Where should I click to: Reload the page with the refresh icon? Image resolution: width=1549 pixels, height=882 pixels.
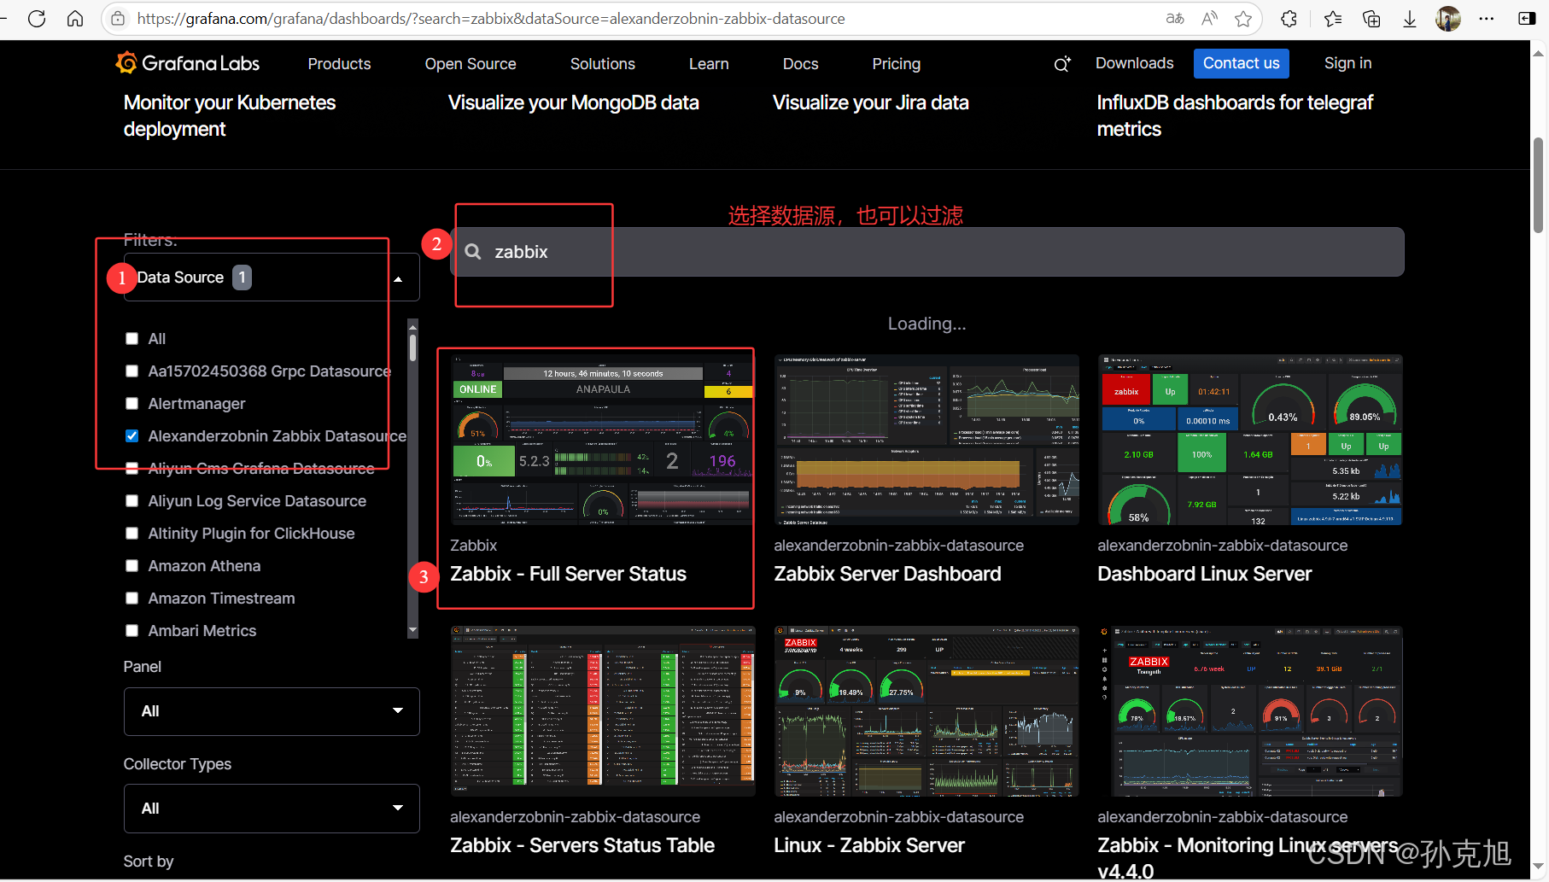37,18
